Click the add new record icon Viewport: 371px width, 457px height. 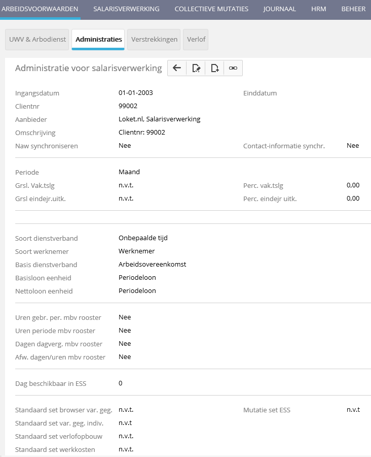click(214, 68)
